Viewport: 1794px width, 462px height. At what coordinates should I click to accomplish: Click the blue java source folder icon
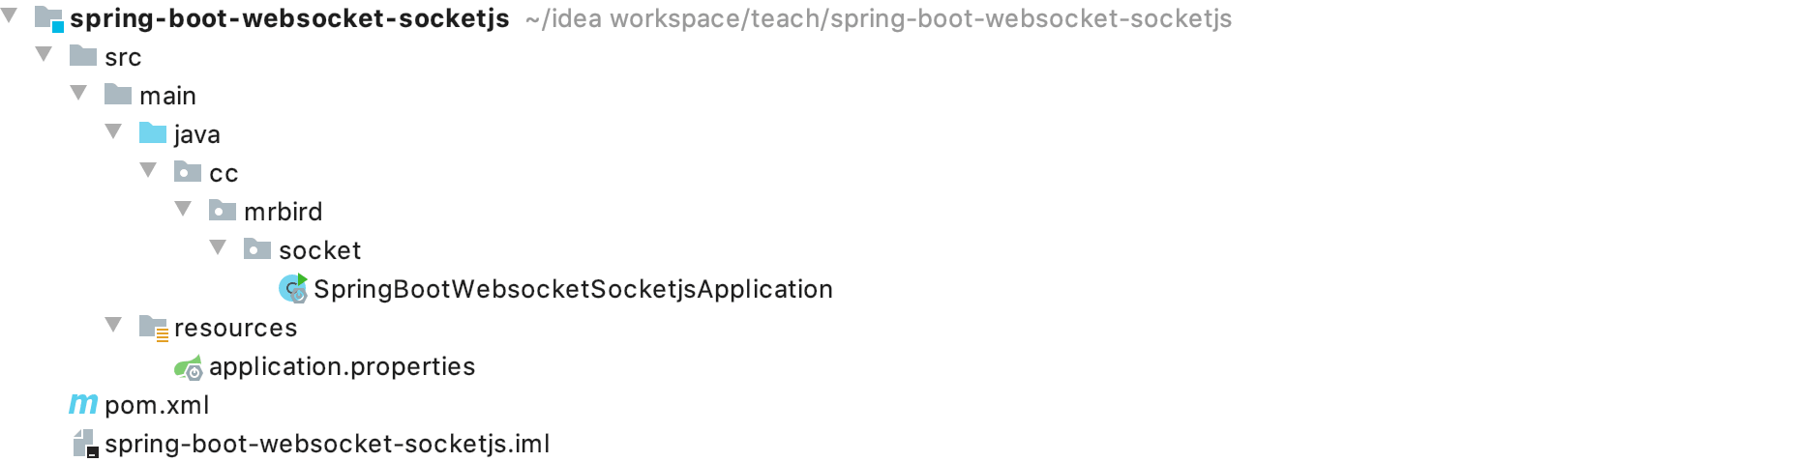(153, 132)
